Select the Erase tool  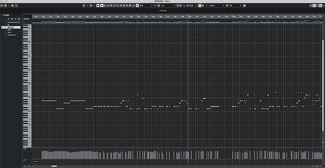point(111,6)
